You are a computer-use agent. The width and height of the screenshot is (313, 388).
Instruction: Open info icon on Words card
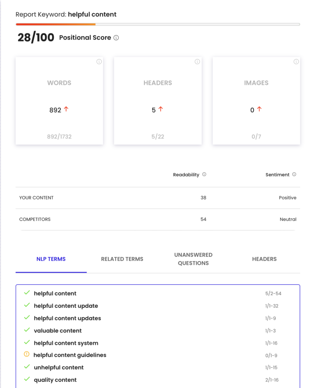coord(99,62)
